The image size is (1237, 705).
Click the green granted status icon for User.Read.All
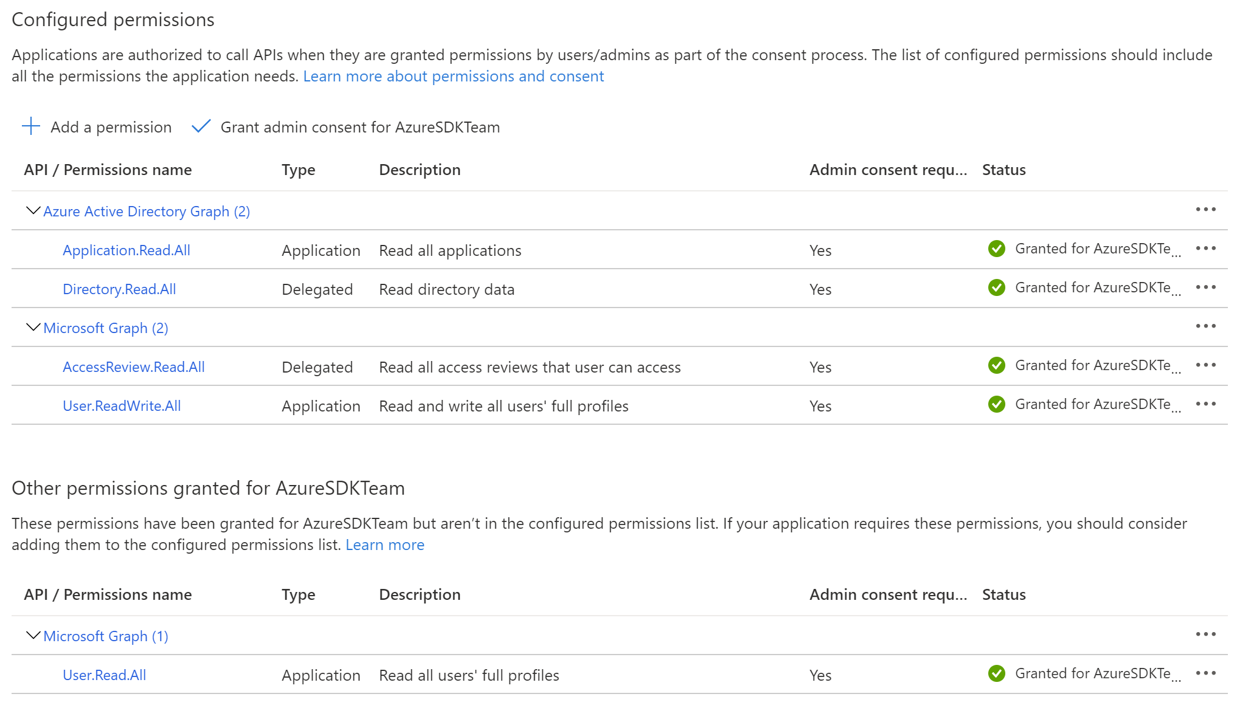click(x=997, y=673)
